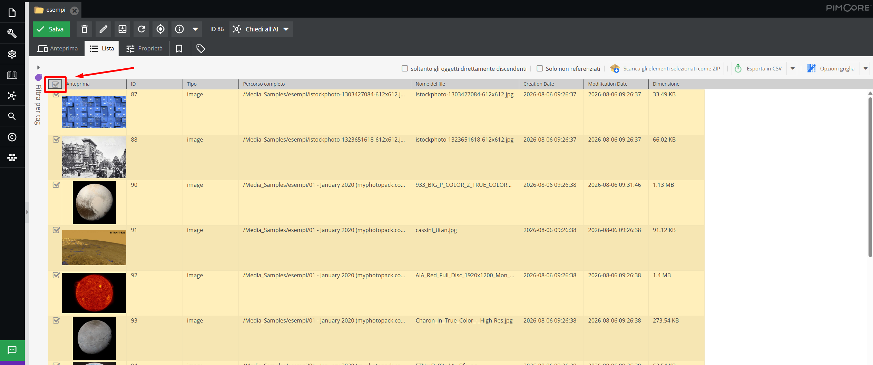Expand the Filtra per tag panel arrow
The width and height of the screenshot is (873, 365).
tap(38, 67)
